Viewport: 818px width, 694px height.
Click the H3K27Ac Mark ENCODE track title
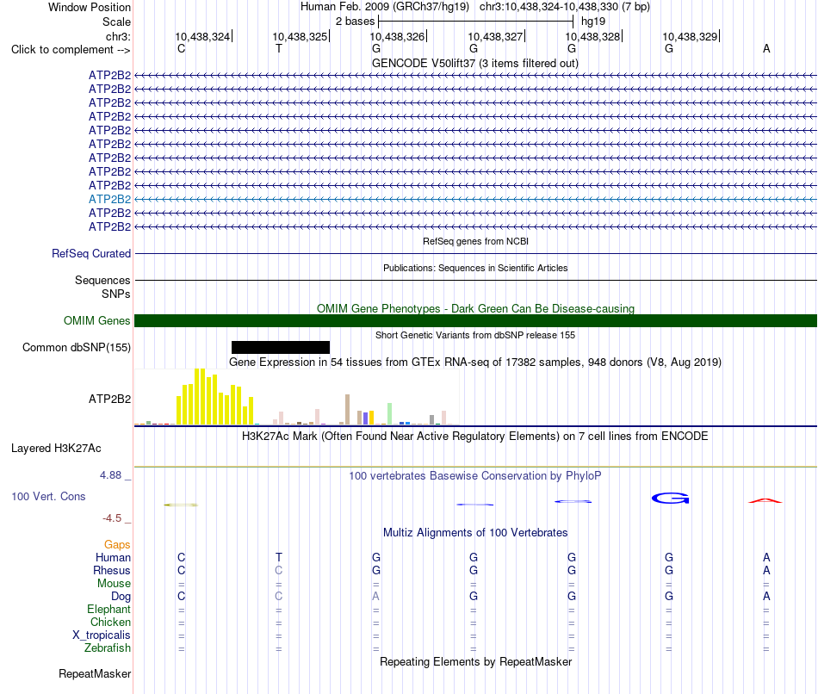pos(475,437)
